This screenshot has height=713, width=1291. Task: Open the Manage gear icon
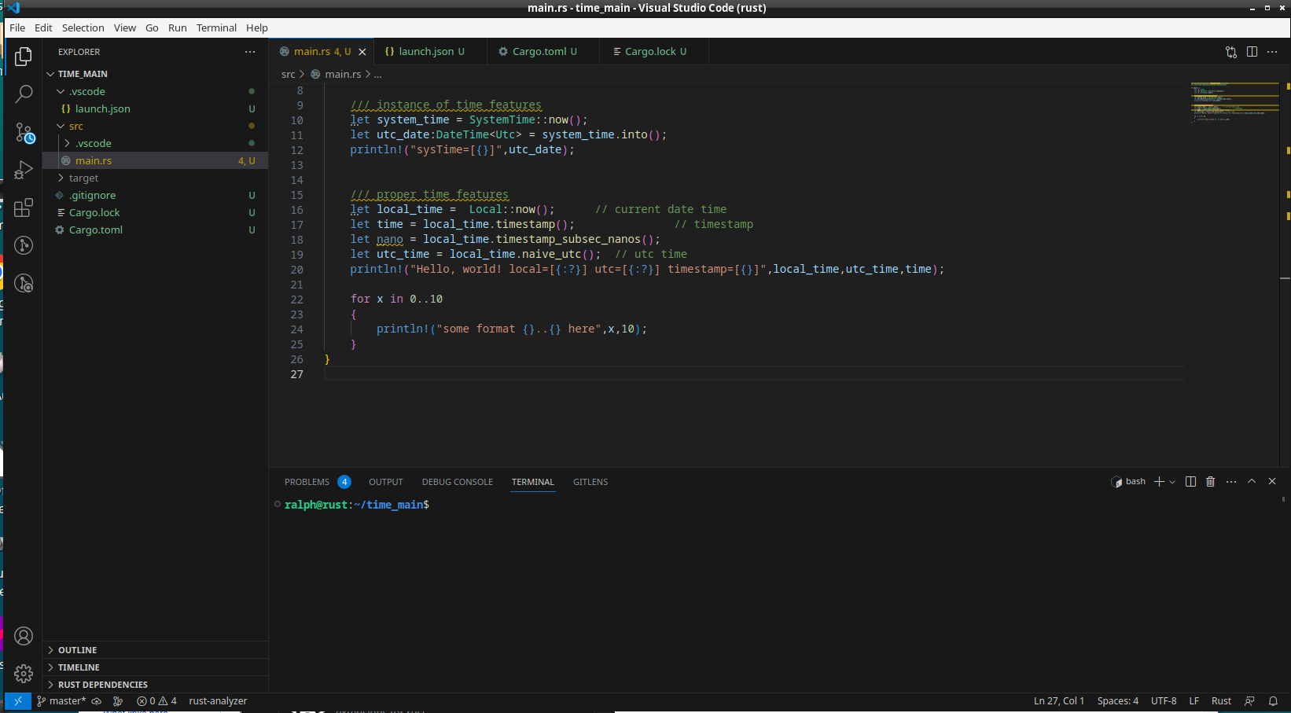point(24,674)
